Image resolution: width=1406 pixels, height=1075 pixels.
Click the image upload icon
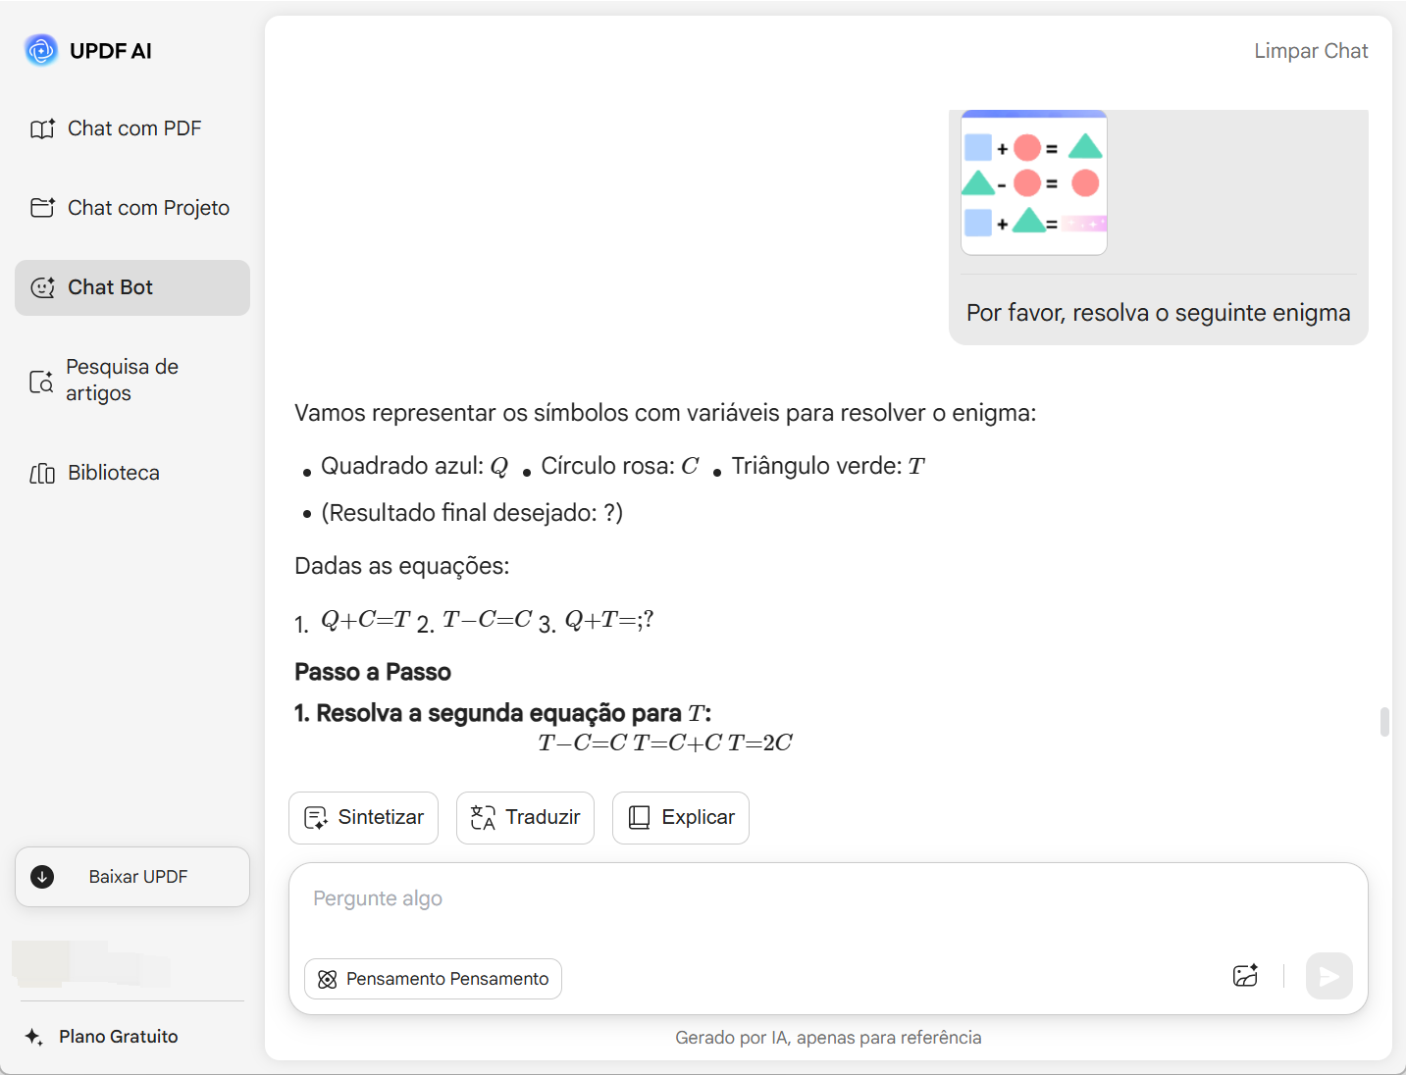click(1245, 976)
